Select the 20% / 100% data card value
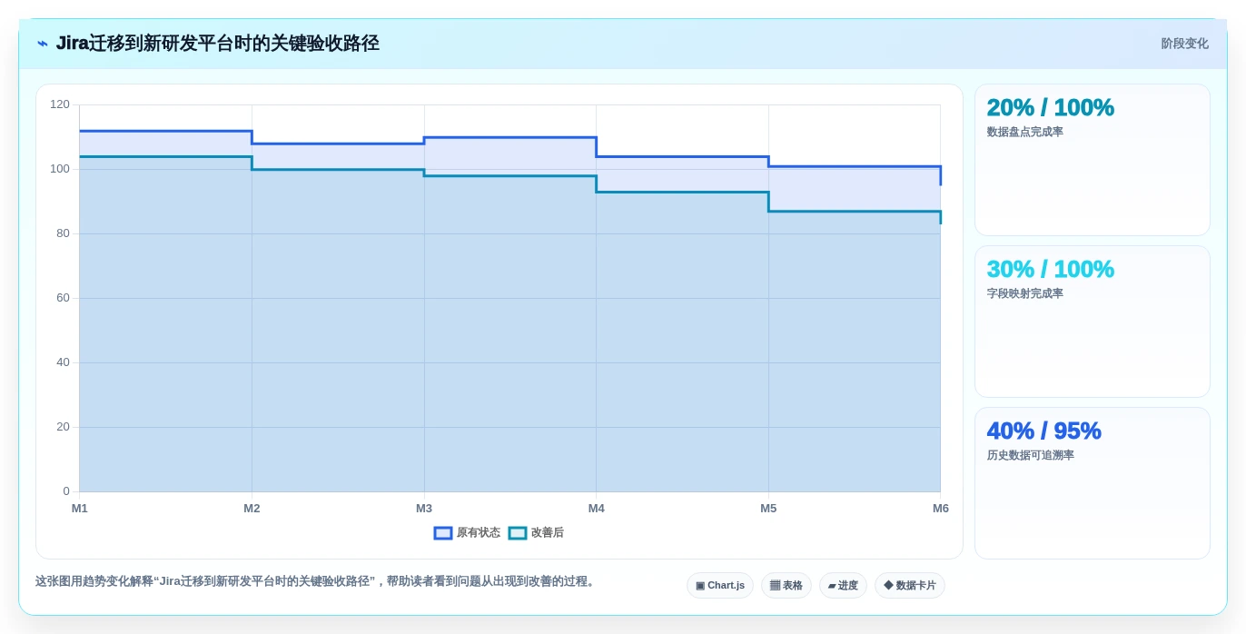 click(x=1050, y=107)
